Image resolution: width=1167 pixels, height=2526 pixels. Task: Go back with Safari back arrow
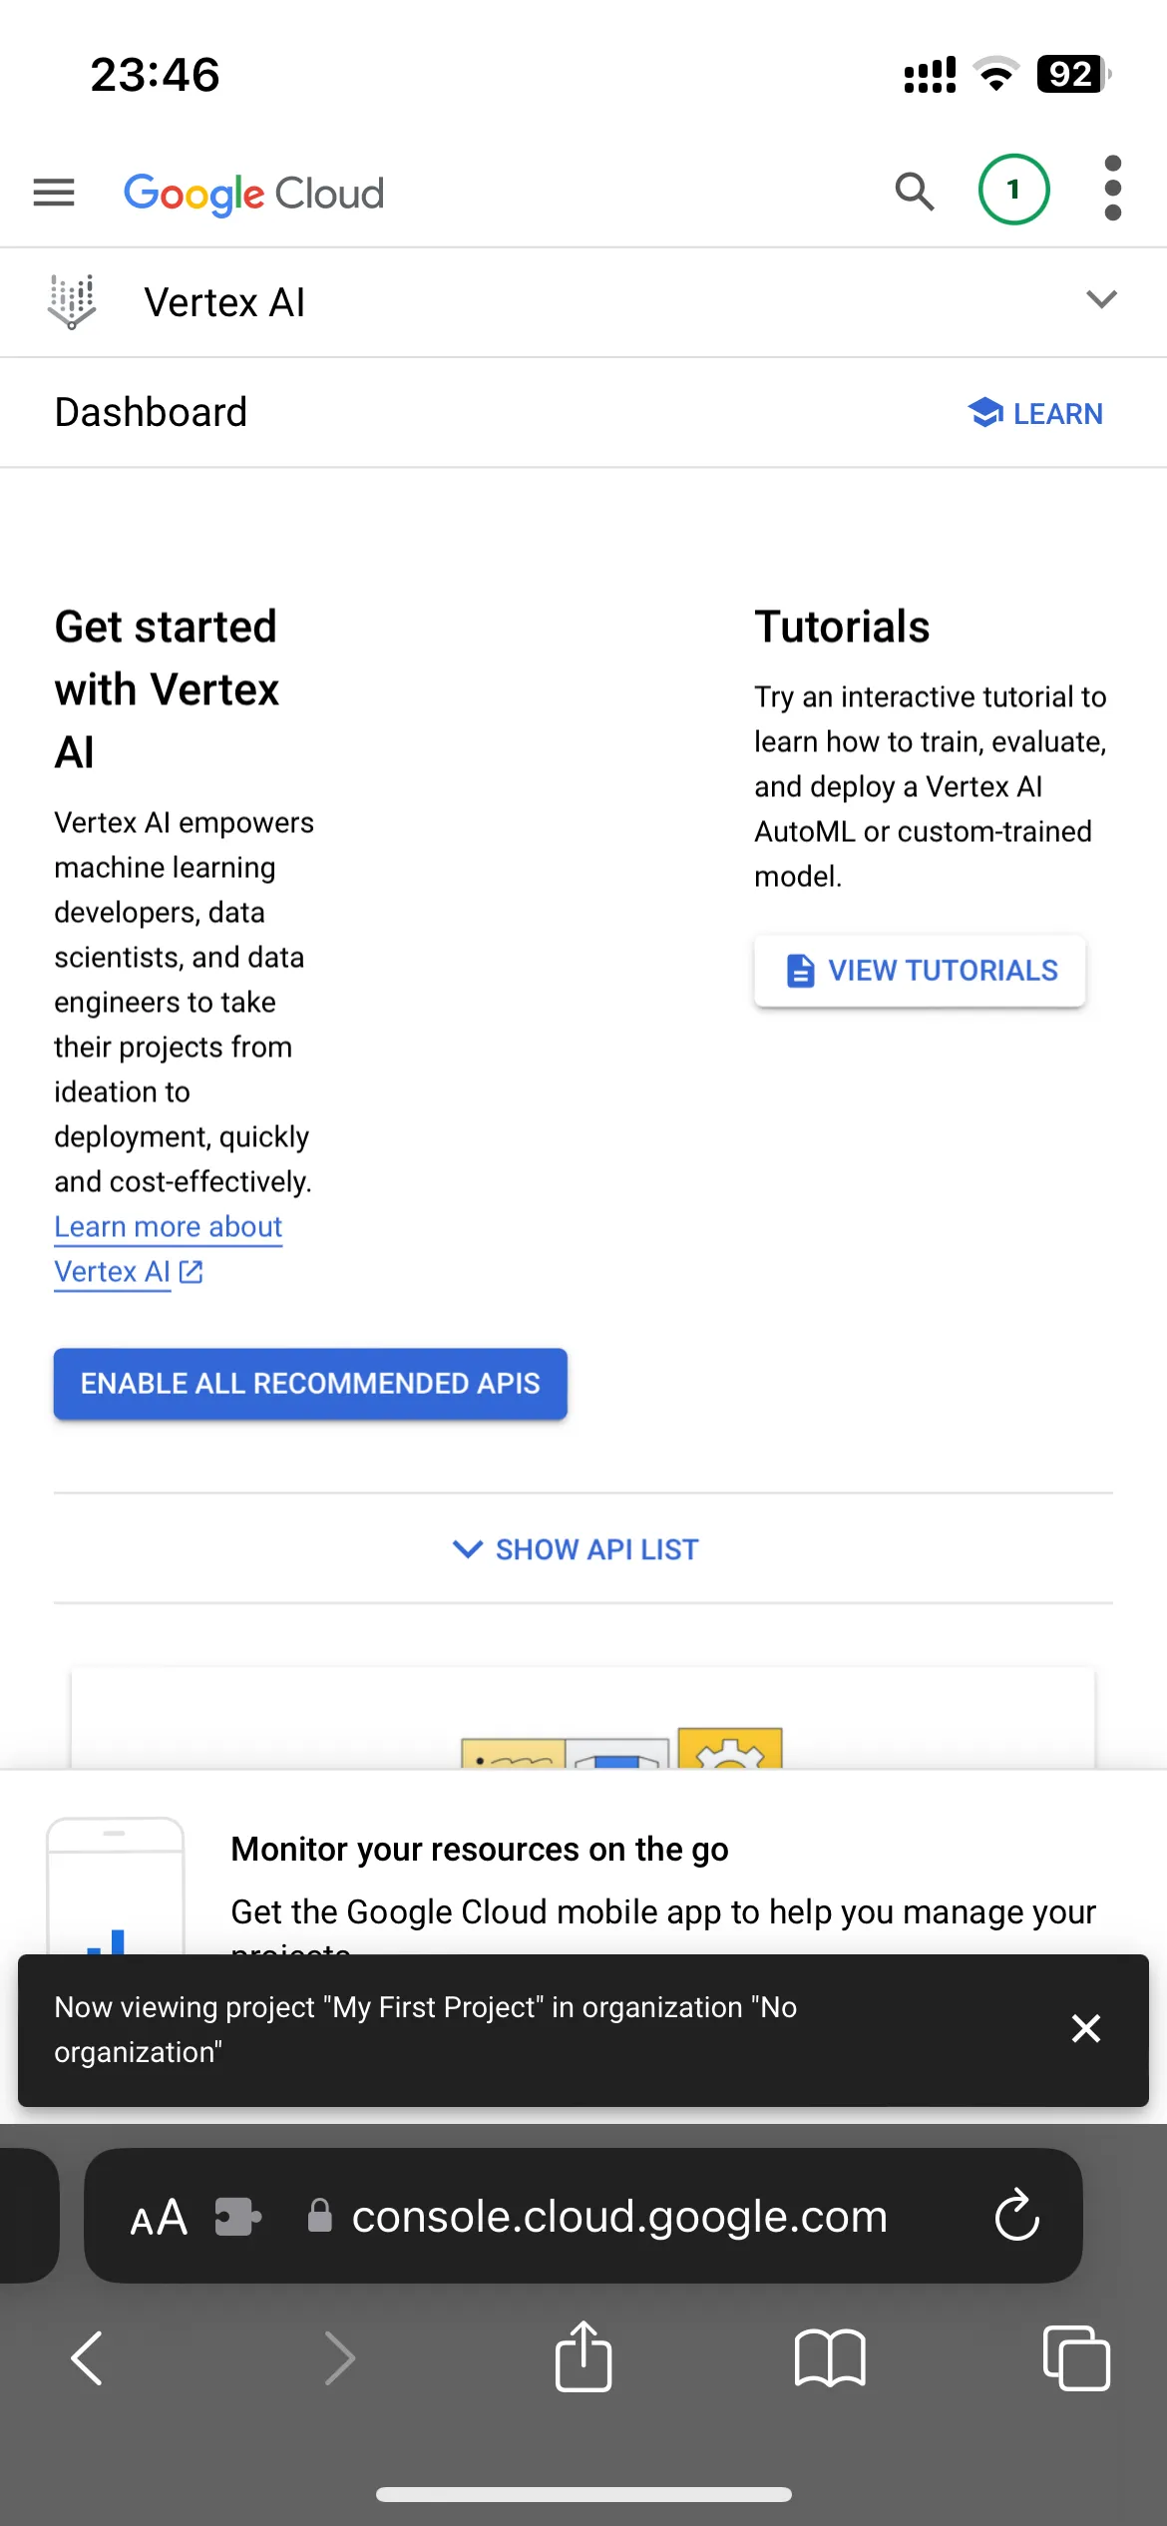pyautogui.click(x=88, y=2358)
